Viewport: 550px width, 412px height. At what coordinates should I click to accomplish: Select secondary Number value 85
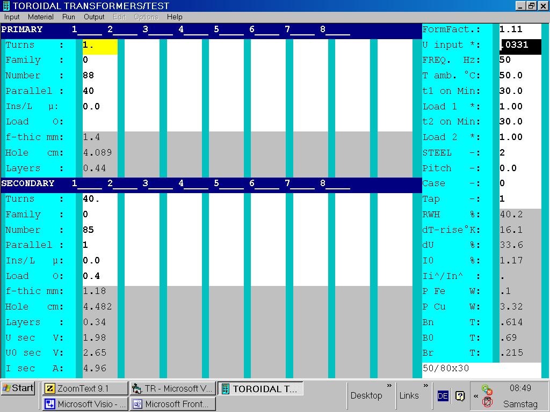[100, 230]
